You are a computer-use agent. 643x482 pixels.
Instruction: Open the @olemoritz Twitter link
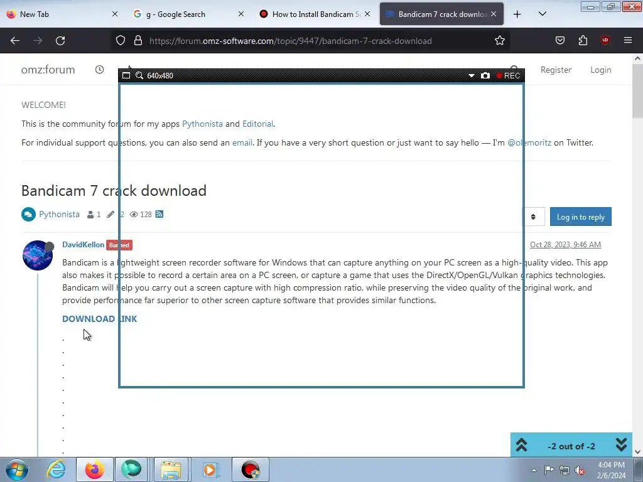click(529, 142)
